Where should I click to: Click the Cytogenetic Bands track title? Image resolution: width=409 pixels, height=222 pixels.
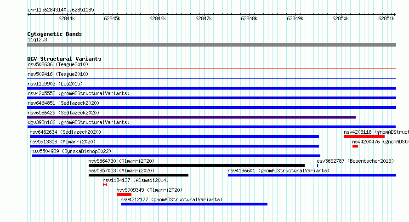point(55,34)
